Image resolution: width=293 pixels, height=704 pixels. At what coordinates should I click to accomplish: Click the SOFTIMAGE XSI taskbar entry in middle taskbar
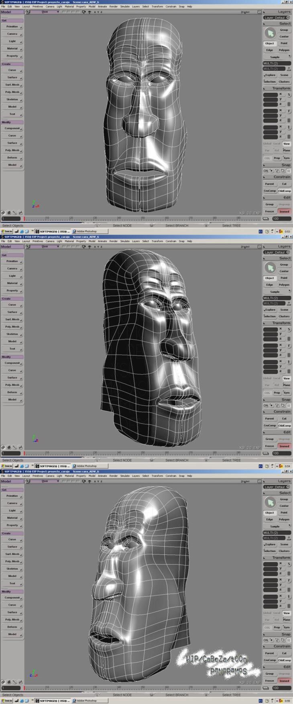[53, 466]
